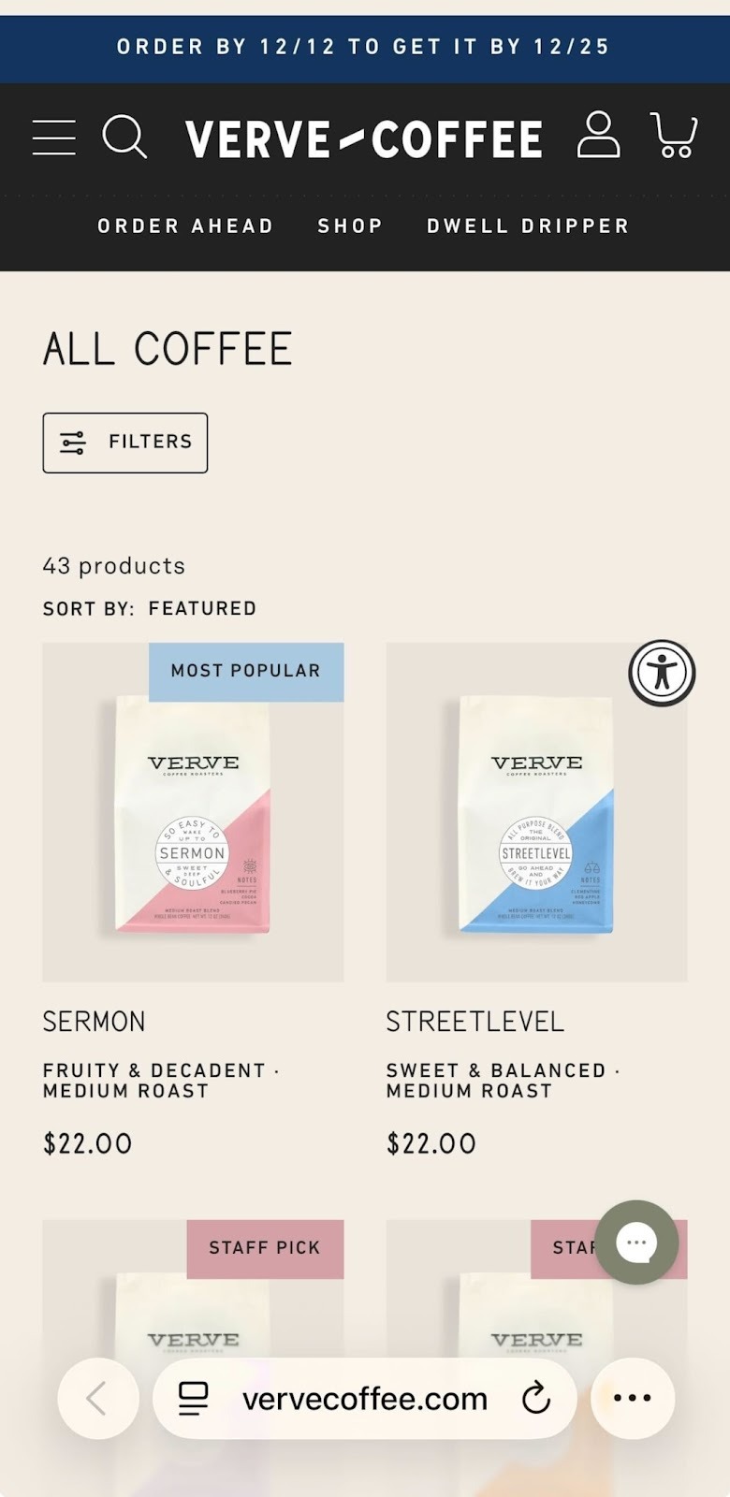Navigate to Order Ahead
Image resolution: width=730 pixels, height=1497 pixels.
tap(184, 225)
